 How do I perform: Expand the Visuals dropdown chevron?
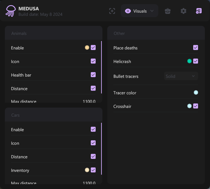pos(152,11)
